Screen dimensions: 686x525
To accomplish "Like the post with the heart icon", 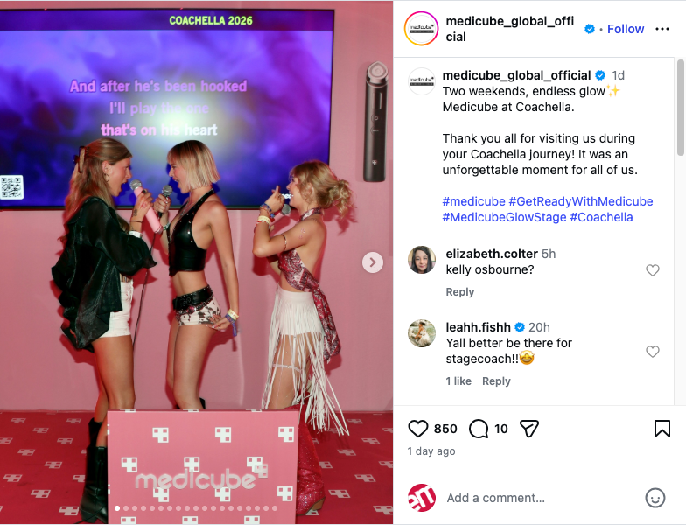I will (418, 429).
